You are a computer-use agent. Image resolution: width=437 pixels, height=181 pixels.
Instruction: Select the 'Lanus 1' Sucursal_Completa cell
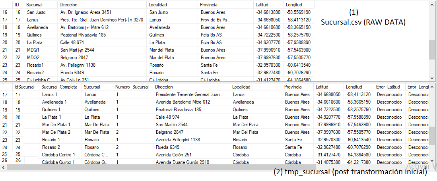60,94
